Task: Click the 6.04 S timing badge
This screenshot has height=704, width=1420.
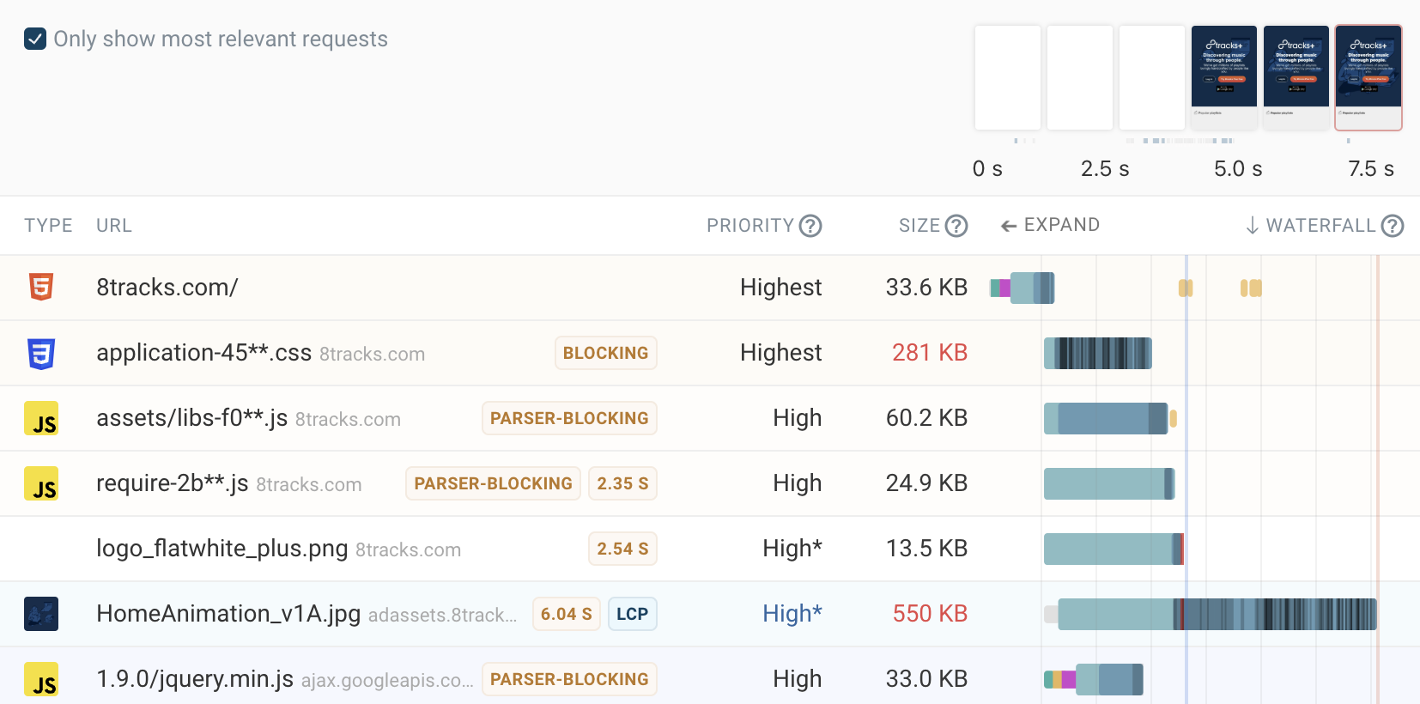Action: tap(566, 614)
